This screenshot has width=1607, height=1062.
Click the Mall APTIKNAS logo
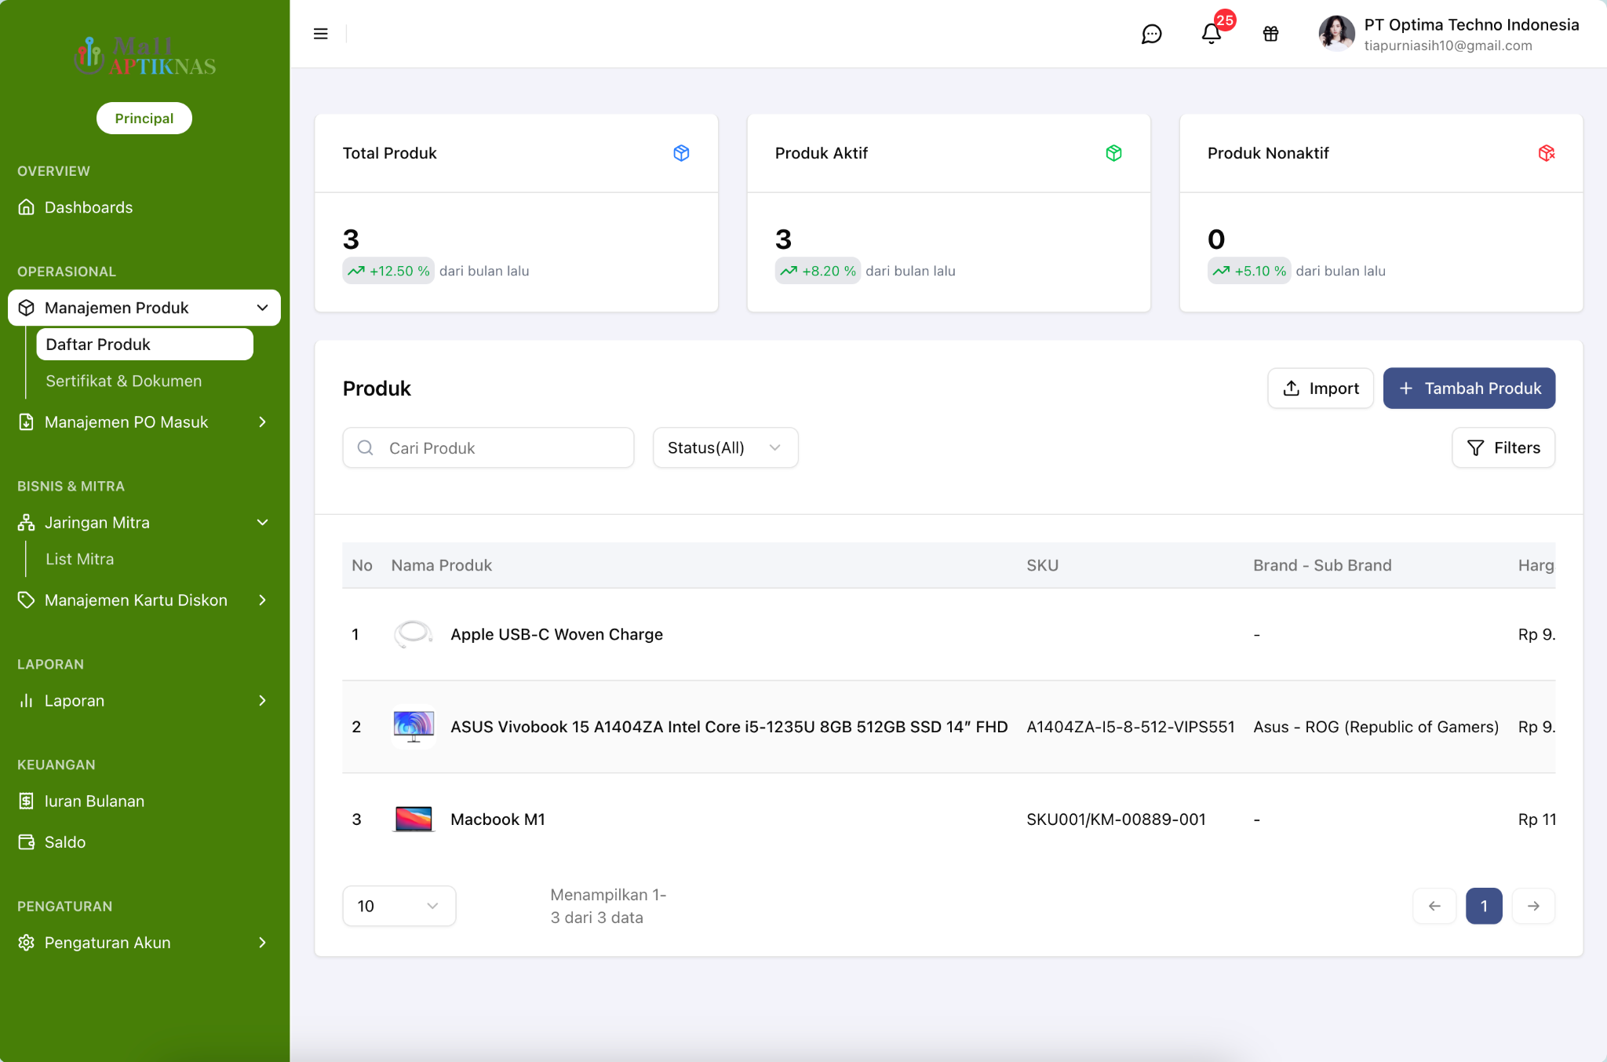tap(145, 56)
